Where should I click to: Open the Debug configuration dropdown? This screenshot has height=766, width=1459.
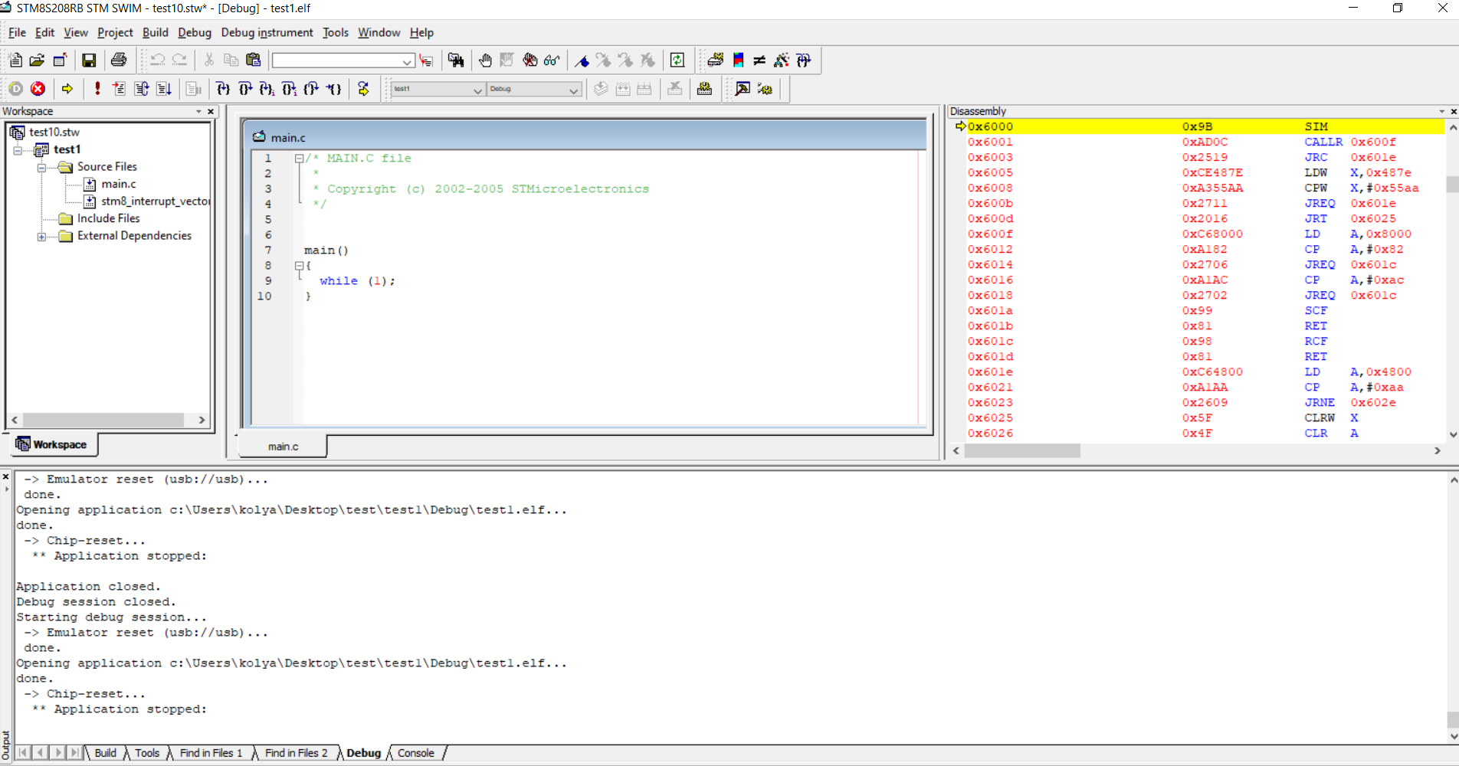click(573, 90)
